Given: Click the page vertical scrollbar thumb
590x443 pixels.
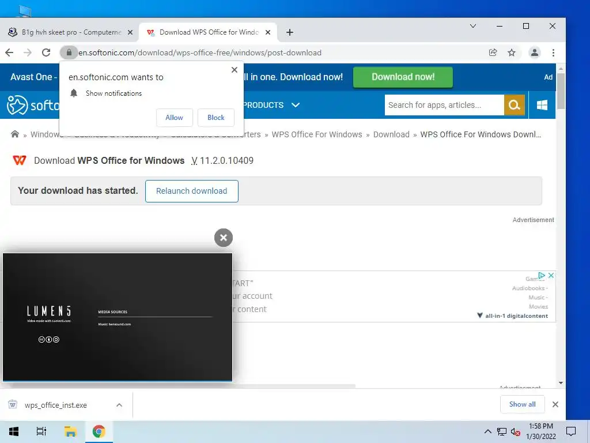Looking at the screenshot, I should [x=561, y=91].
